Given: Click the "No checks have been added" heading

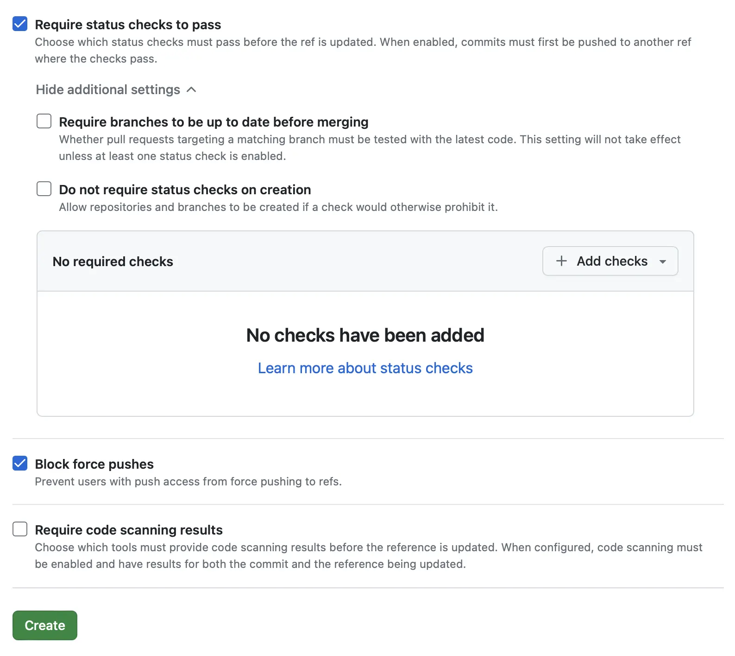Looking at the screenshot, I should (x=365, y=335).
